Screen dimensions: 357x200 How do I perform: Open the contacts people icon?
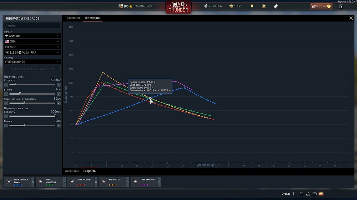308,194
